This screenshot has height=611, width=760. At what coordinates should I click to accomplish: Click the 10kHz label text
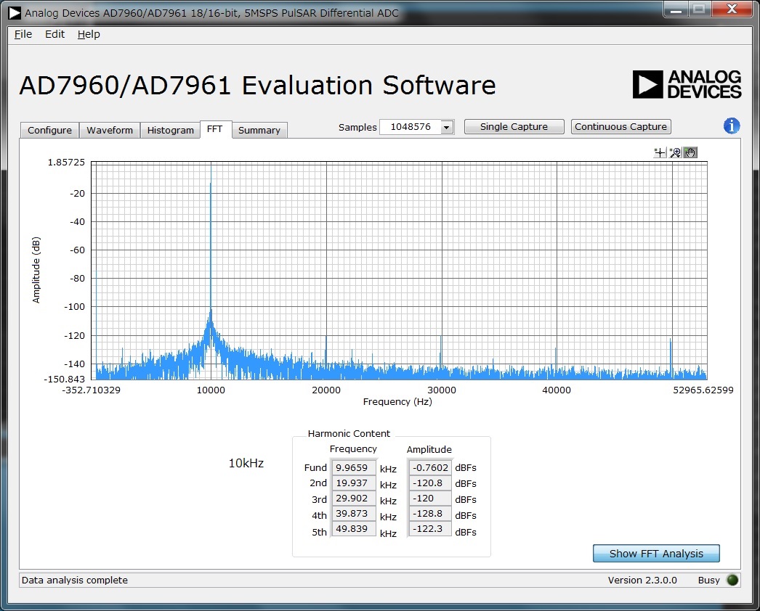click(x=246, y=464)
